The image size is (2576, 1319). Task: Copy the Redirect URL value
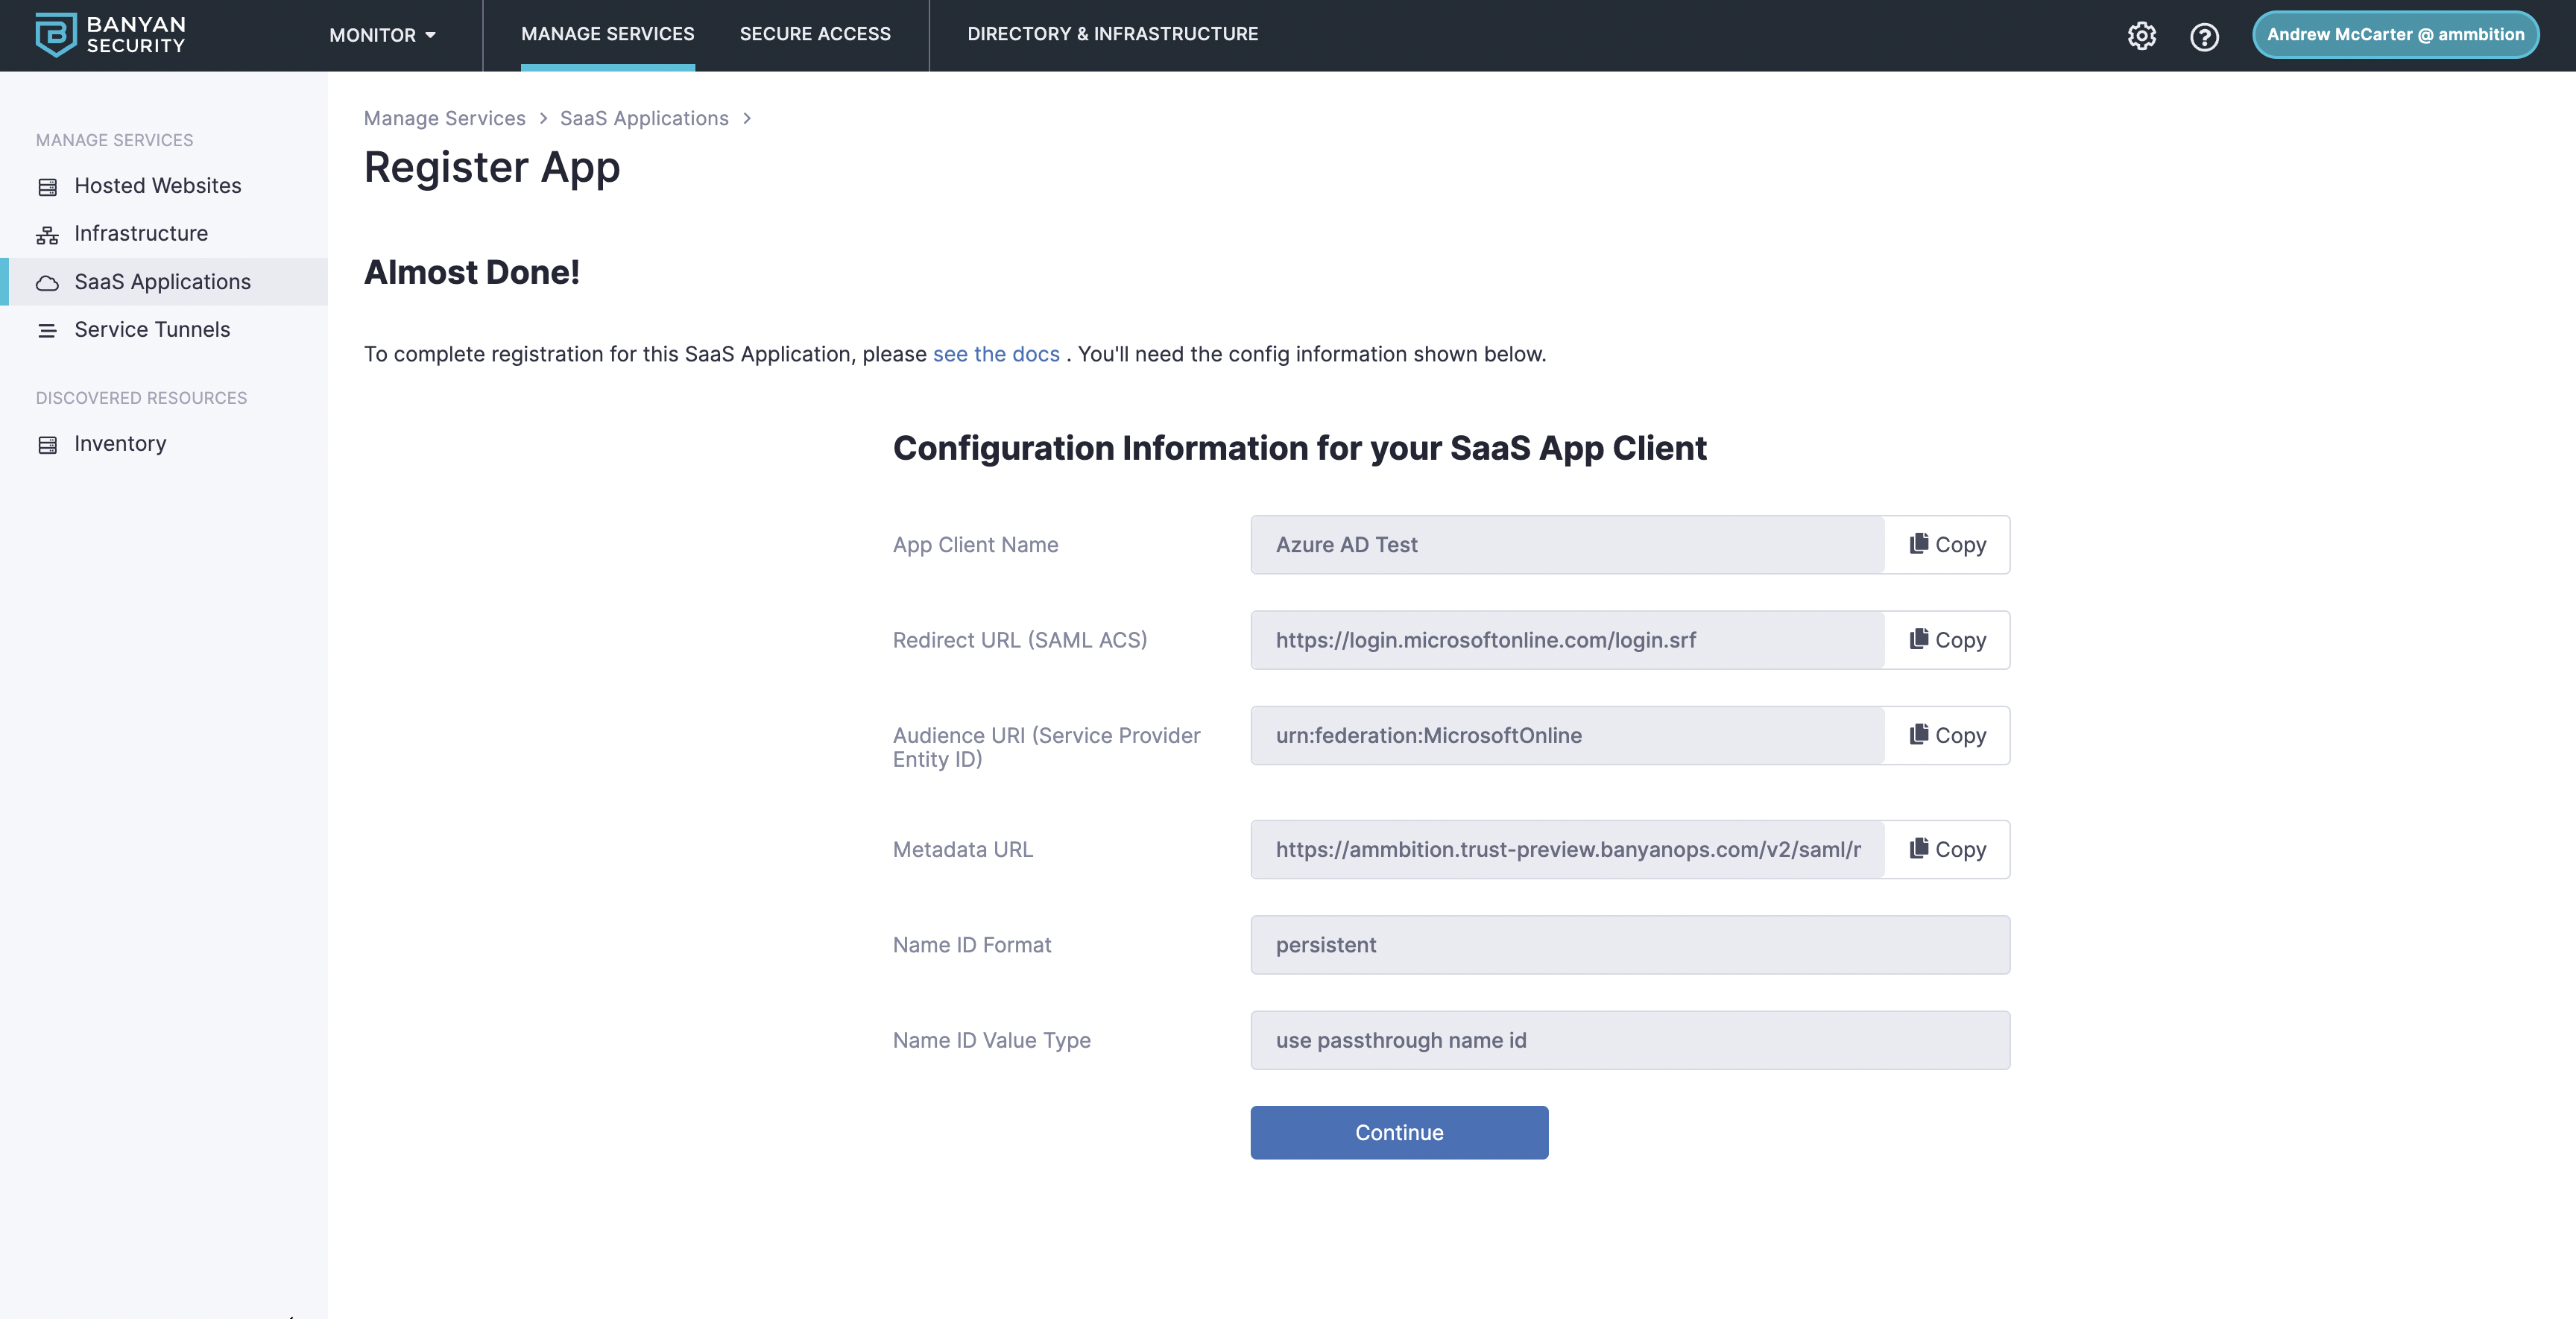pyautogui.click(x=1947, y=640)
